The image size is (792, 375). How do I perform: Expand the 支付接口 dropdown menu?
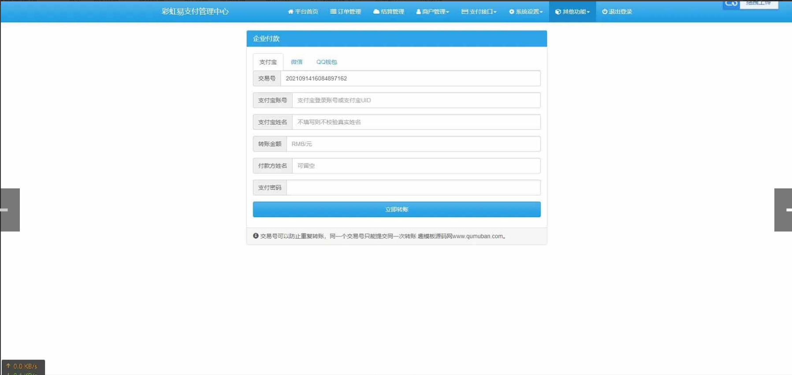pos(479,12)
